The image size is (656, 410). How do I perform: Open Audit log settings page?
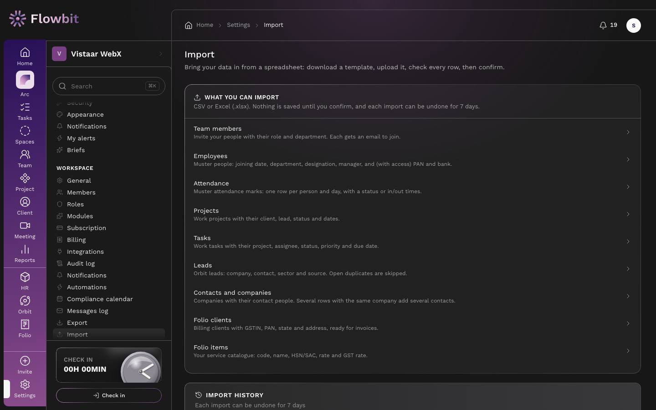pos(109,264)
